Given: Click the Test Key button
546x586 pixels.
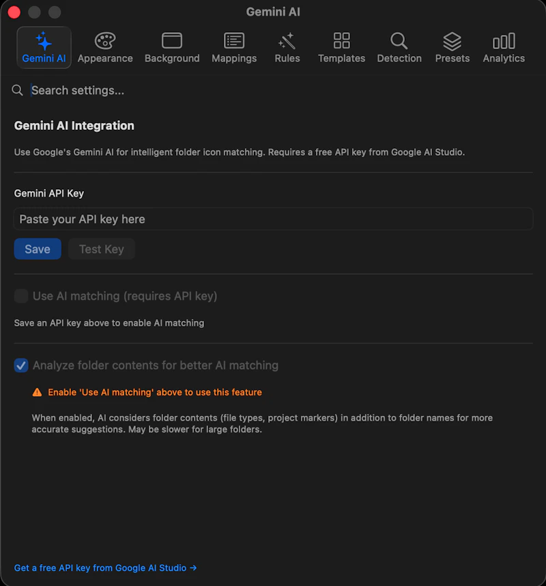Looking at the screenshot, I should (x=101, y=249).
